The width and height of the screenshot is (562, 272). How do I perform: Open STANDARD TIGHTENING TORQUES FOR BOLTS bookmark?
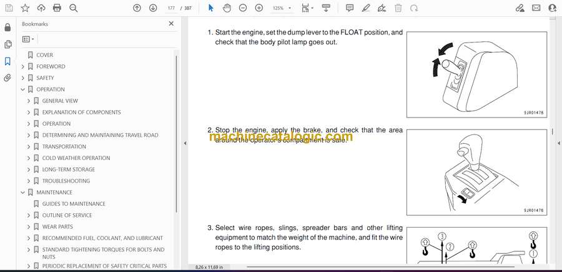103,253
